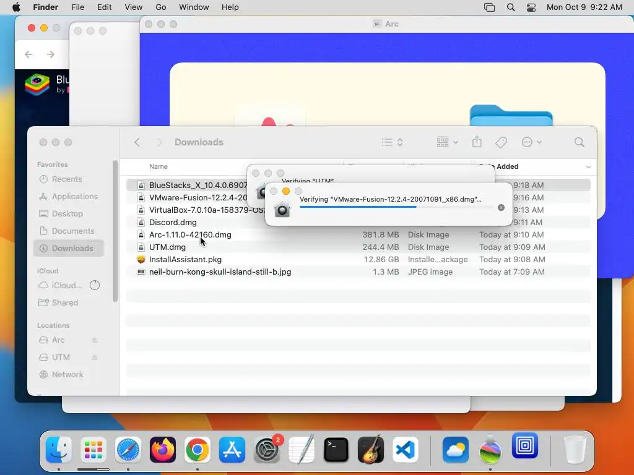Go back in the Downloads Finder window
This screenshot has width=634, height=475.
[x=137, y=142]
